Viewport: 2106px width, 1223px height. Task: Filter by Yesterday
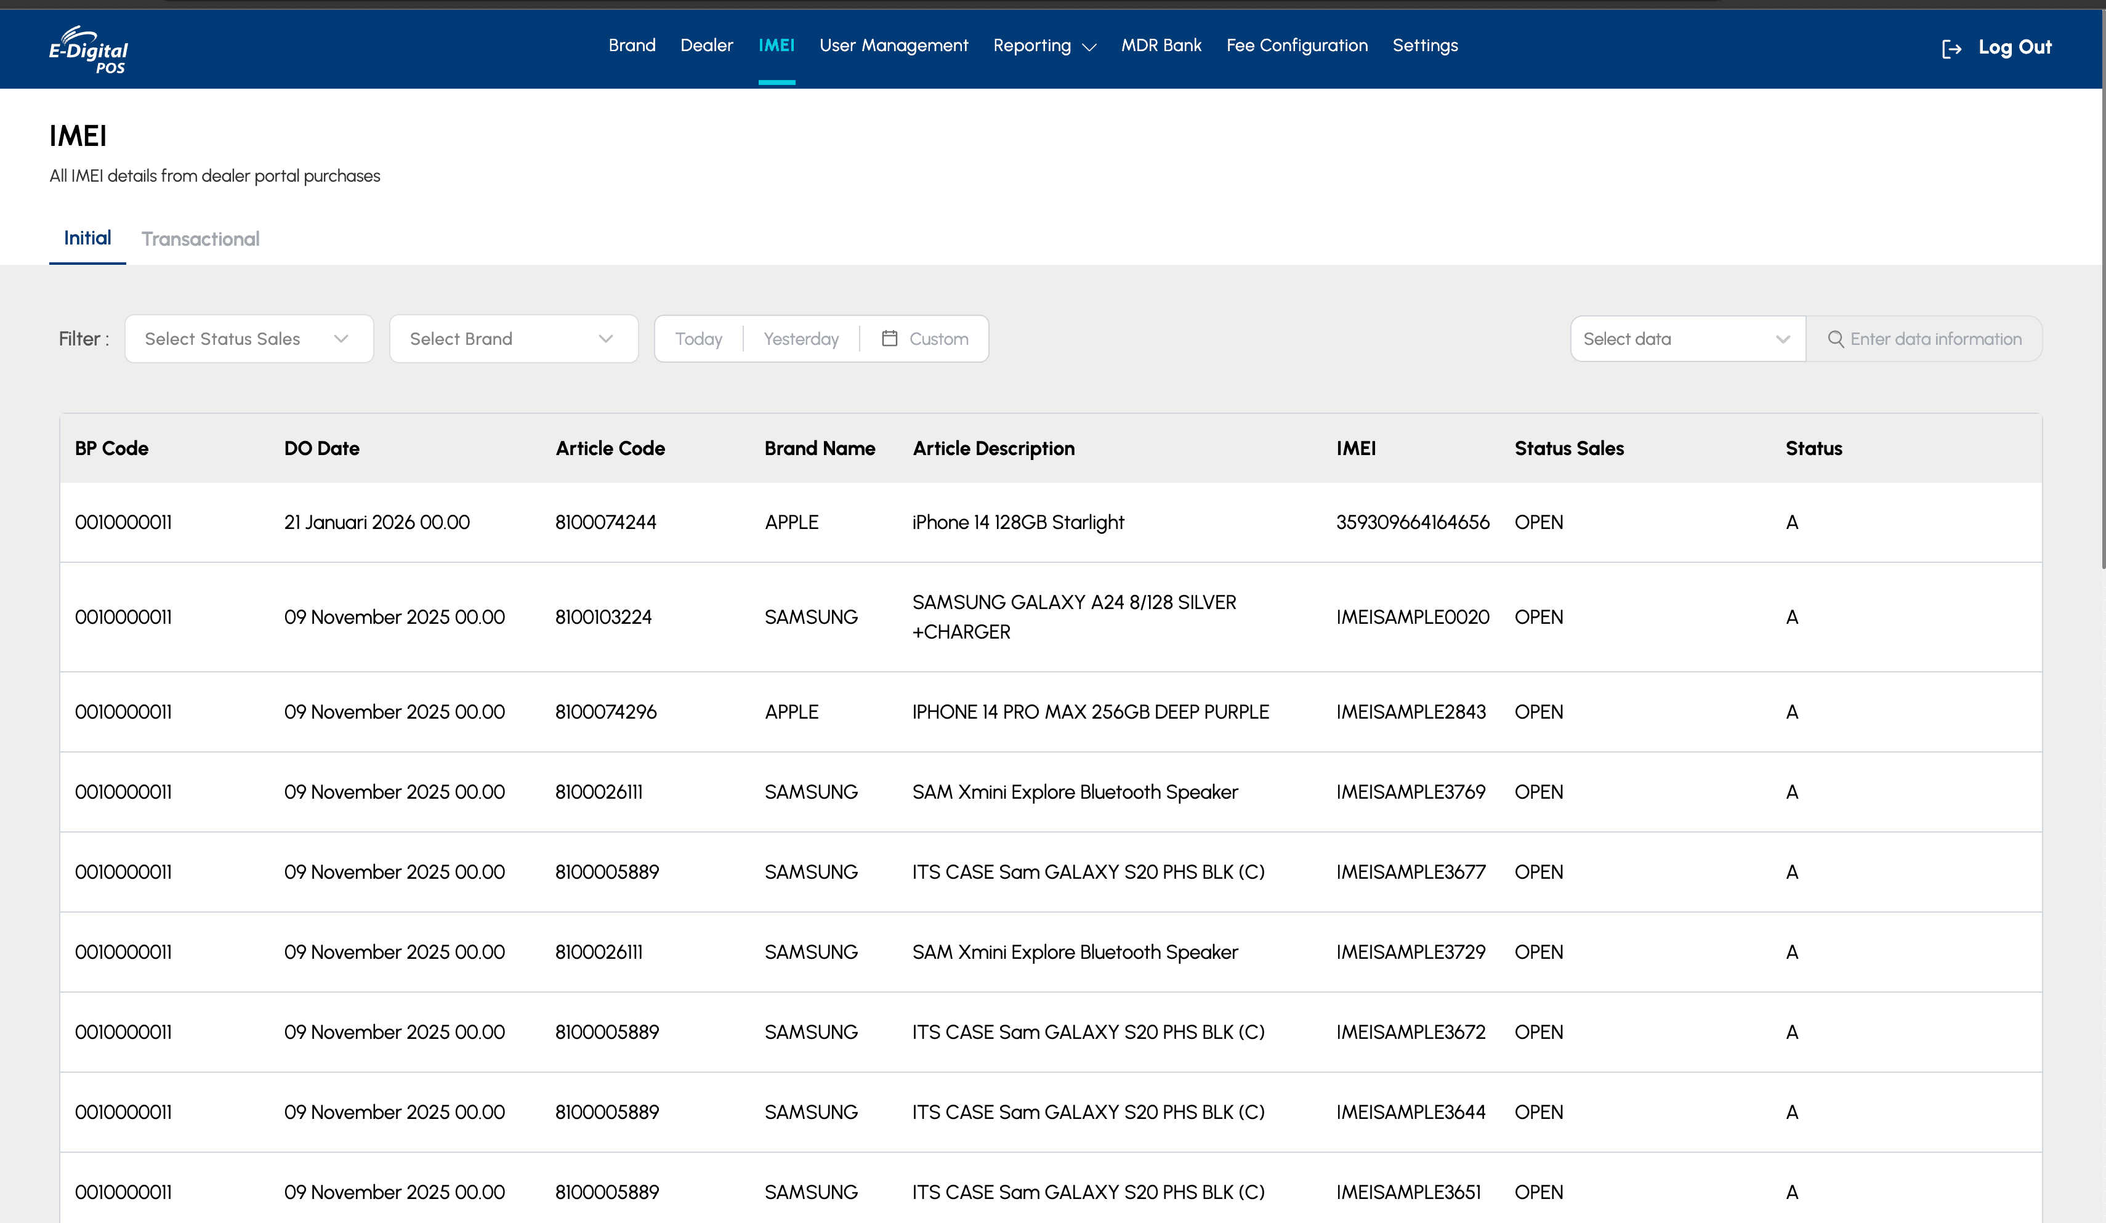click(801, 339)
